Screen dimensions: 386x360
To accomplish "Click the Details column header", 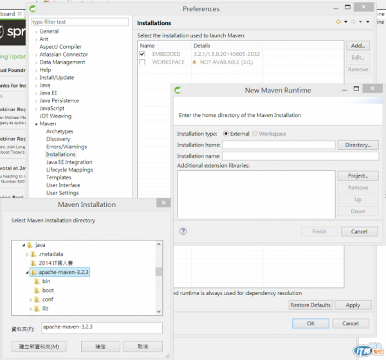I will pyautogui.click(x=227, y=46).
